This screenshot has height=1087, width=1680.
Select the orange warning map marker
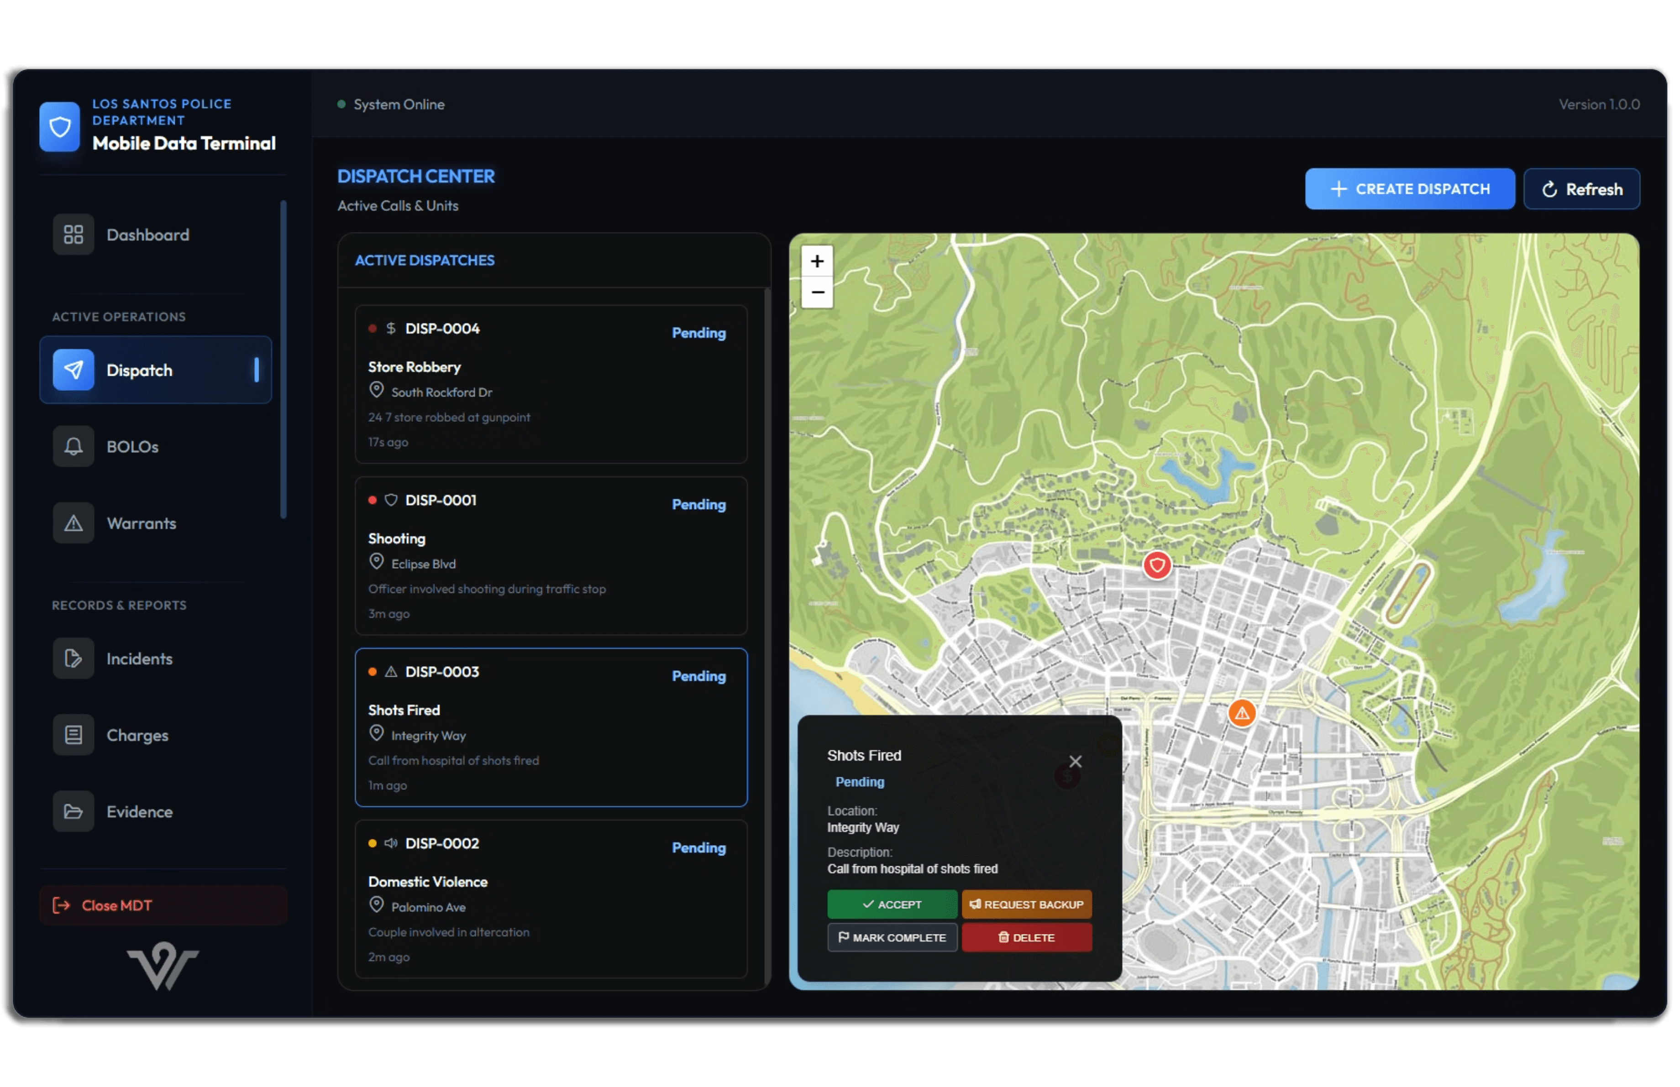[x=1242, y=713]
